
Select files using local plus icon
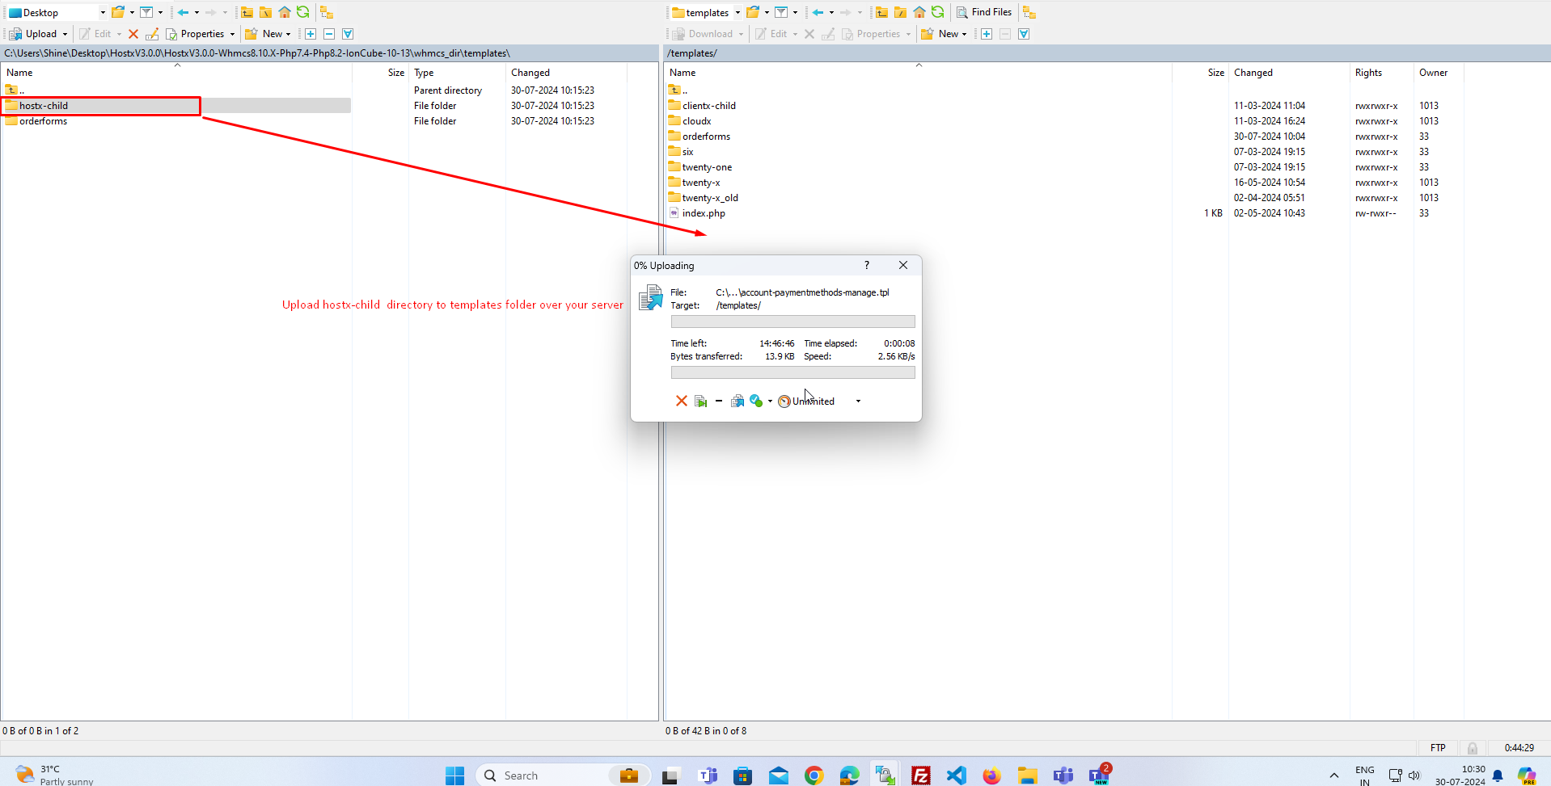click(x=311, y=34)
